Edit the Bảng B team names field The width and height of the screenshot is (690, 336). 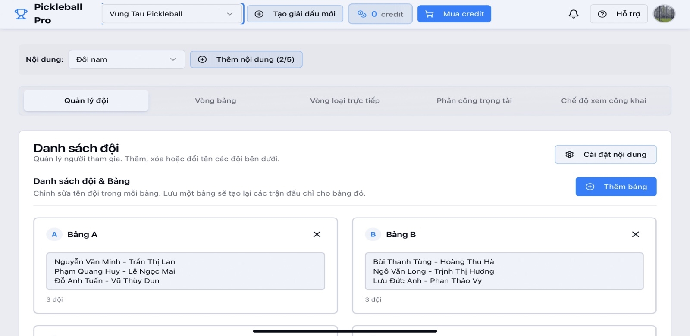[504, 271]
